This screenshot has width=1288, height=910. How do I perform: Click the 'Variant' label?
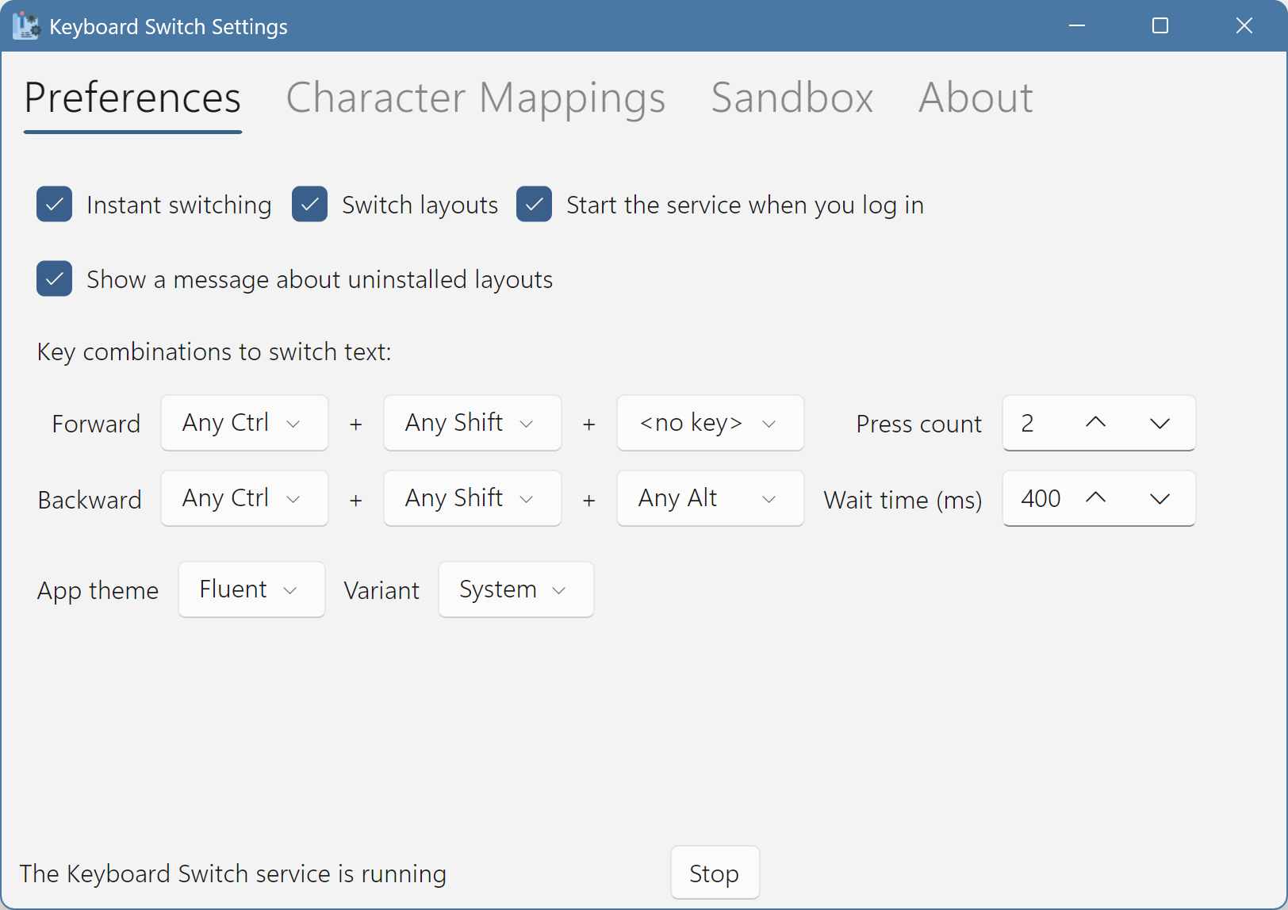coord(381,590)
